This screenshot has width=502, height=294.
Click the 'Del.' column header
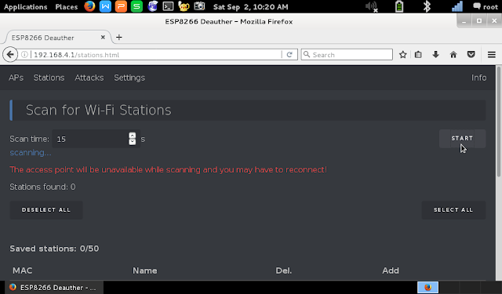point(284,270)
